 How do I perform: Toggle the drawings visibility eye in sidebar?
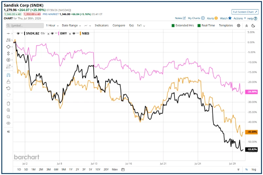click(9, 123)
